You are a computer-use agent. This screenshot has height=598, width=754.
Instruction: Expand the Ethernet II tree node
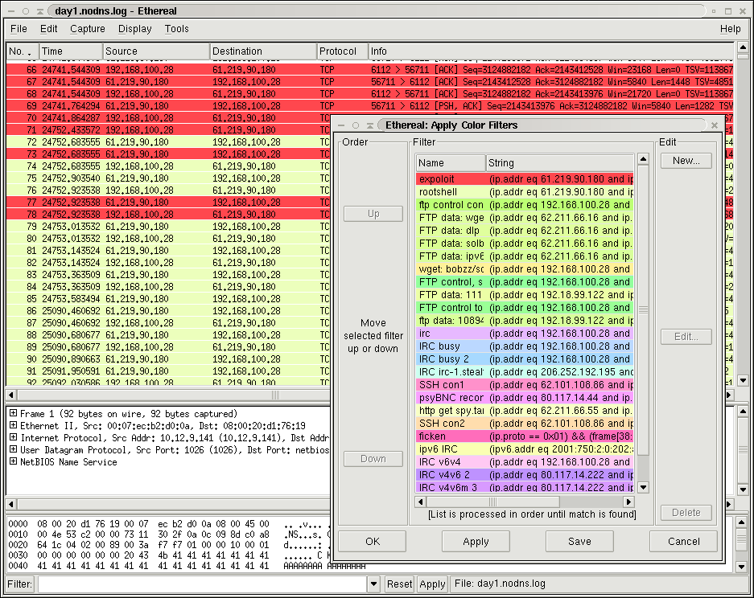[x=13, y=425]
